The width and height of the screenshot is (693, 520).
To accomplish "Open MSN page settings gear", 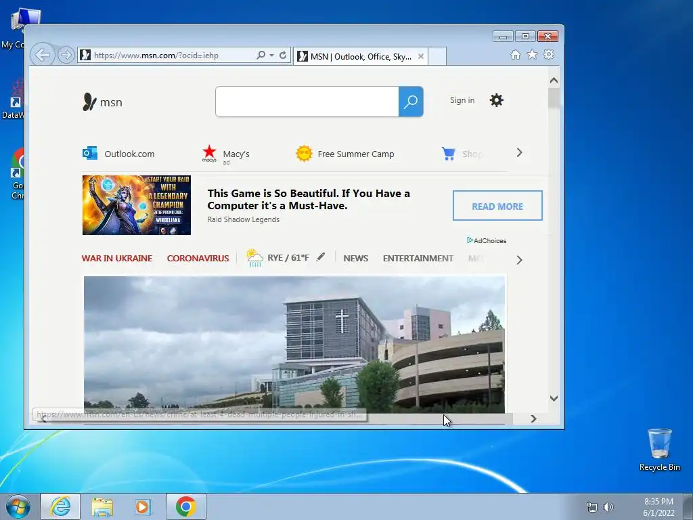I will point(496,100).
